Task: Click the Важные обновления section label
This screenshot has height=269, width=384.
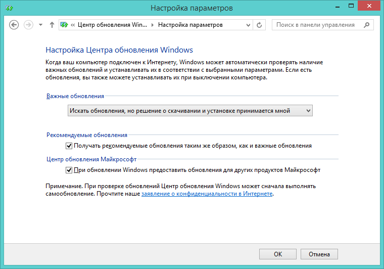Action: tap(75, 96)
